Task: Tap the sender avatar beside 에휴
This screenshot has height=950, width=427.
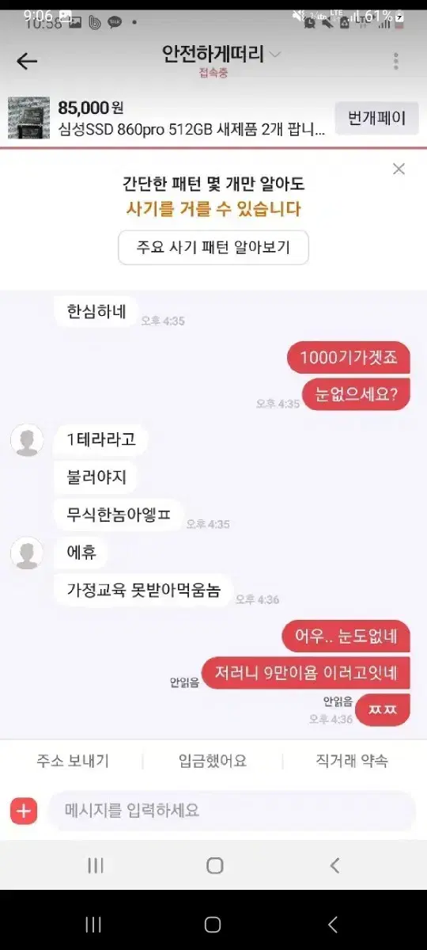Action: click(27, 553)
